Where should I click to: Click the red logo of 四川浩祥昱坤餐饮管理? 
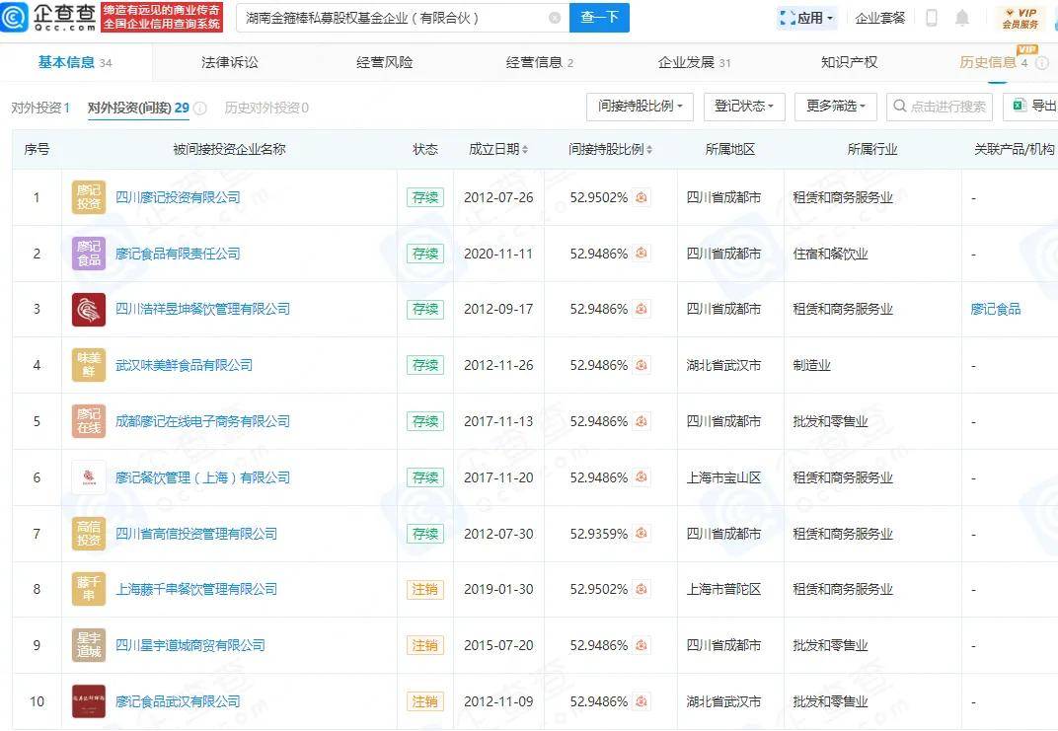coord(89,310)
